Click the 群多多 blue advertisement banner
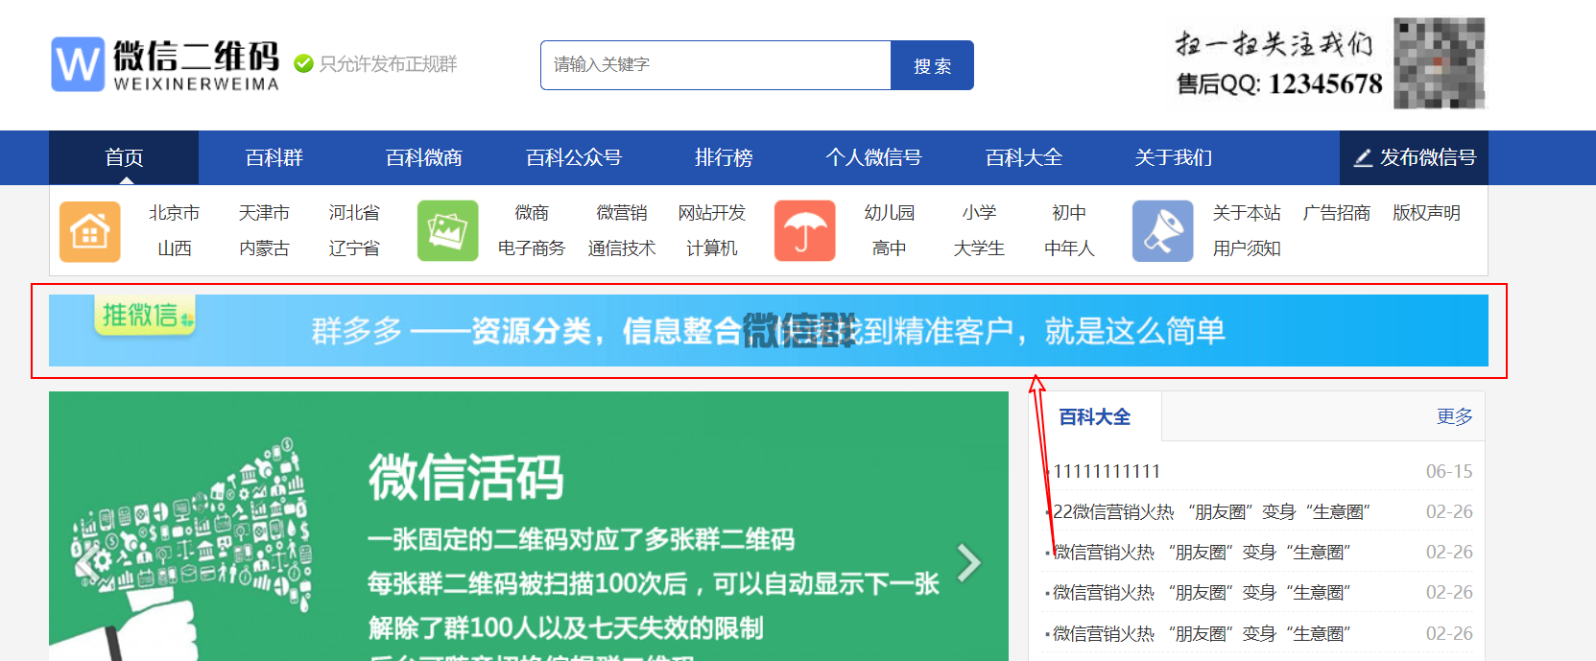The height and width of the screenshot is (661, 1596). 768,331
